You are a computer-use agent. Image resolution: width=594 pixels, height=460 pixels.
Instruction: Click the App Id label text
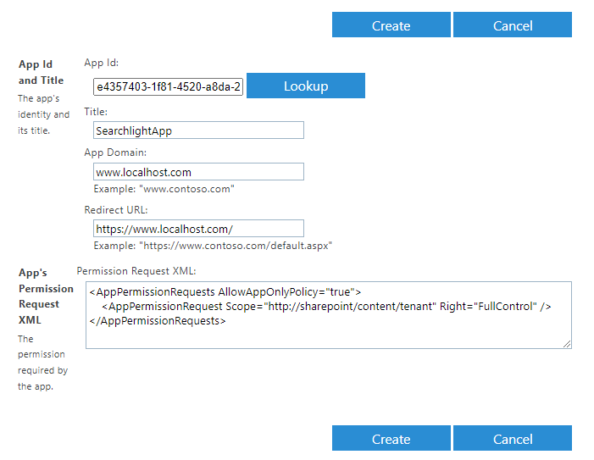(x=101, y=63)
